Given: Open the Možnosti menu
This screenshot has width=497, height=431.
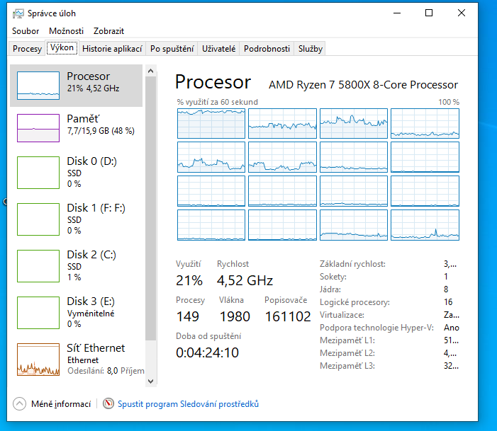Looking at the screenshot, I should point(66,31).
